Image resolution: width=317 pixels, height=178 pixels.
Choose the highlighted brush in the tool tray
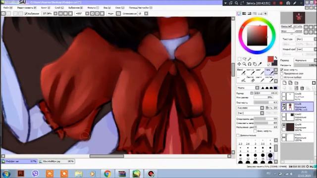tap(269, 72)
